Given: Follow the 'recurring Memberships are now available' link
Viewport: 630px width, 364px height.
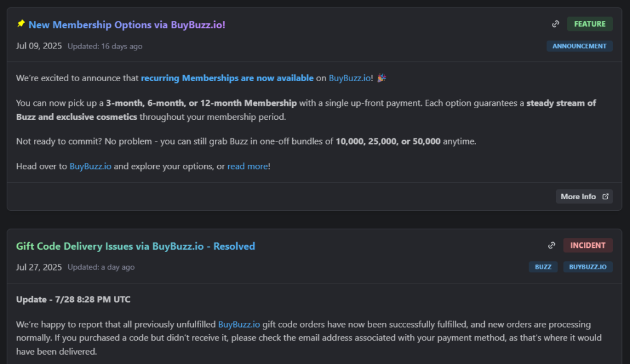Looking at the screenshot, I should tap(227, 78).
